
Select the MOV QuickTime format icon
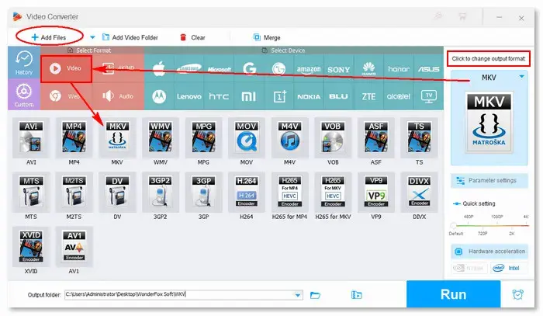[246, 138]
